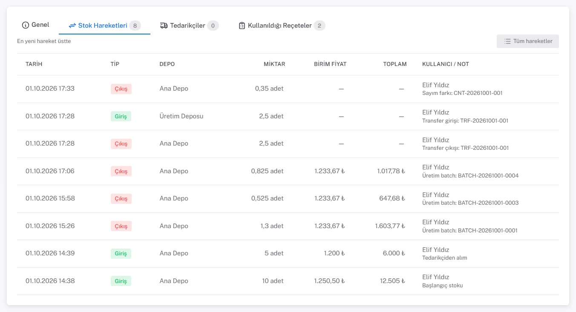The height and width of the screenshot is (312, 576).
Task: Open the Genel tab
Action: [36, 25]
